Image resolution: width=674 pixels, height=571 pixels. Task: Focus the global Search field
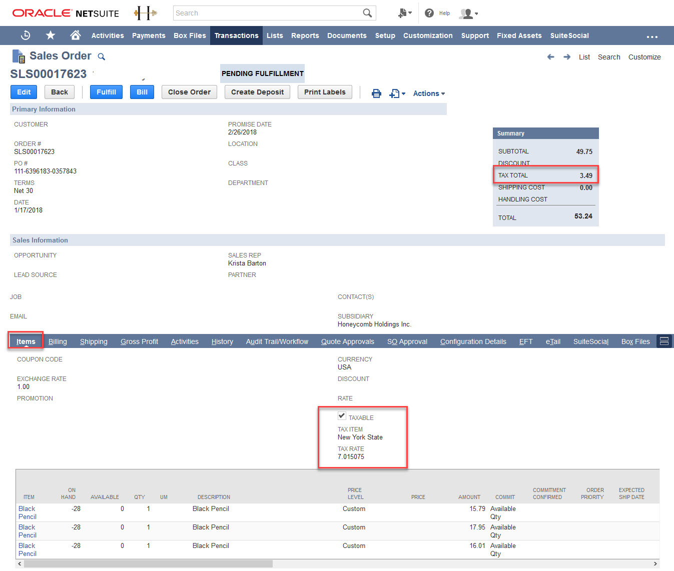pos(268,13)
